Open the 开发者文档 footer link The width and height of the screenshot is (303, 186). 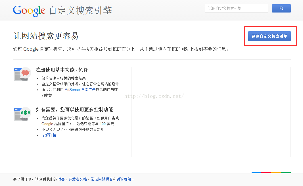coord(78,179)
